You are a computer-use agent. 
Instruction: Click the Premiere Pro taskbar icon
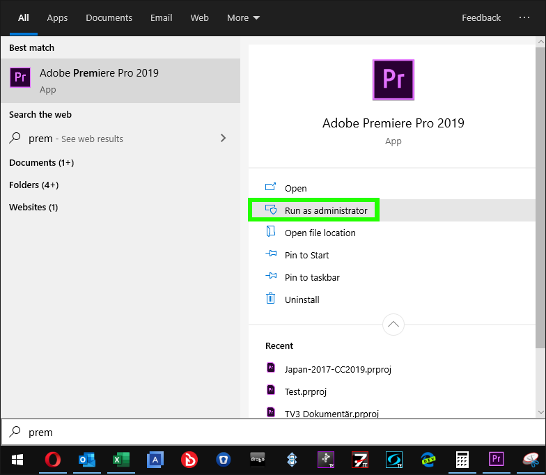[496, 460]
